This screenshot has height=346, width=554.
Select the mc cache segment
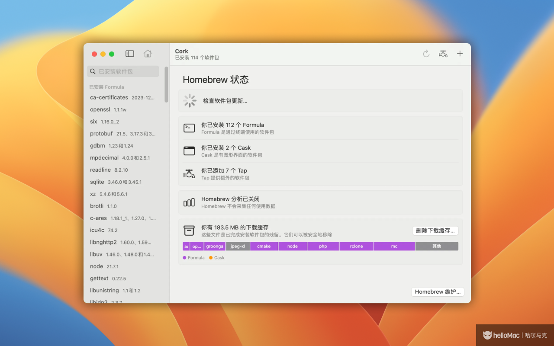[x=394, y=246]
